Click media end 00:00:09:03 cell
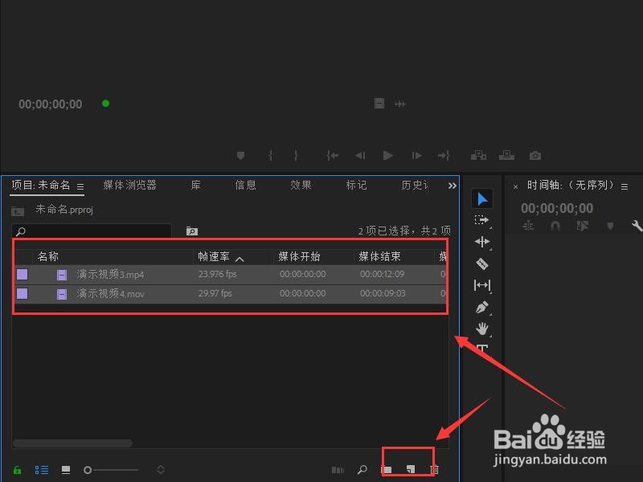The image size is (643, 482). (383, 293)
